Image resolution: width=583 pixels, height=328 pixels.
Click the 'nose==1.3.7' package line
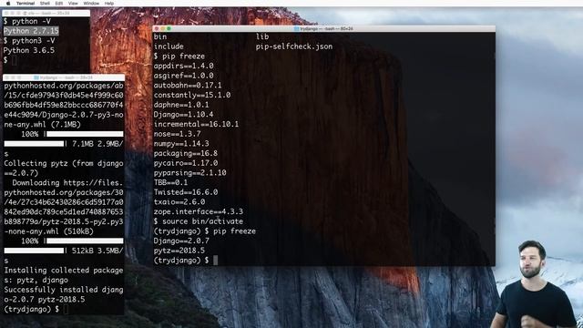point(178,134)
